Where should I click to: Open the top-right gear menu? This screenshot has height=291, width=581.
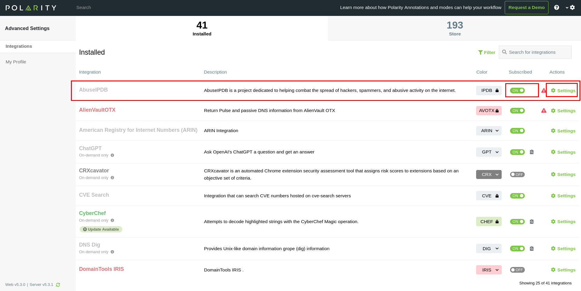(570, 8)
